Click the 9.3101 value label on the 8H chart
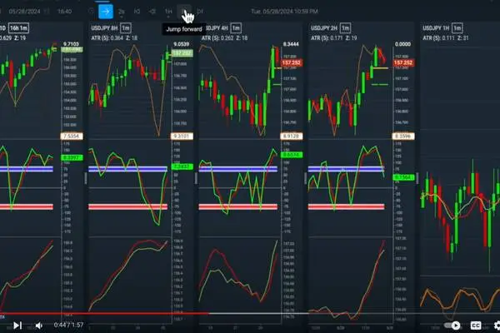Viewport: 500px width, 333px height. [182, 137]
